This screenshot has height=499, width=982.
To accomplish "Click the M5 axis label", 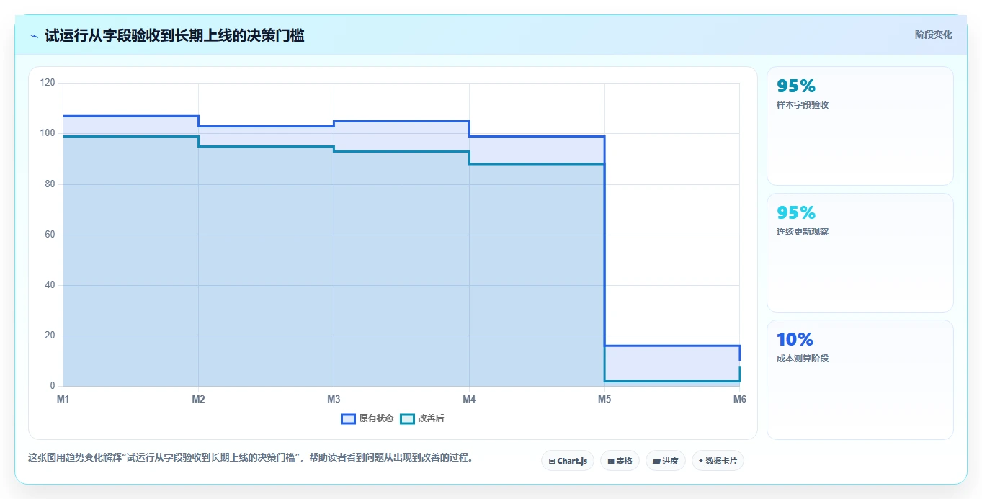I will tap(604, 399).
